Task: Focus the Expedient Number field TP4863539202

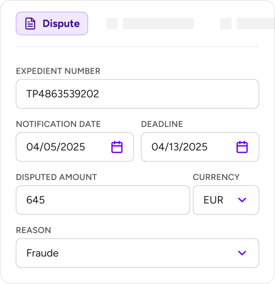Action: tap(137, 94)
